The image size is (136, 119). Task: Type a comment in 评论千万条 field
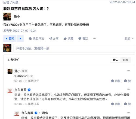(x=74, y=48)
